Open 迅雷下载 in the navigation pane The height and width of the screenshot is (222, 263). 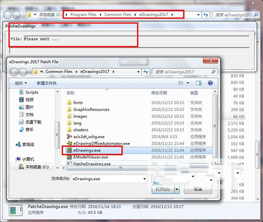point(30,122)
